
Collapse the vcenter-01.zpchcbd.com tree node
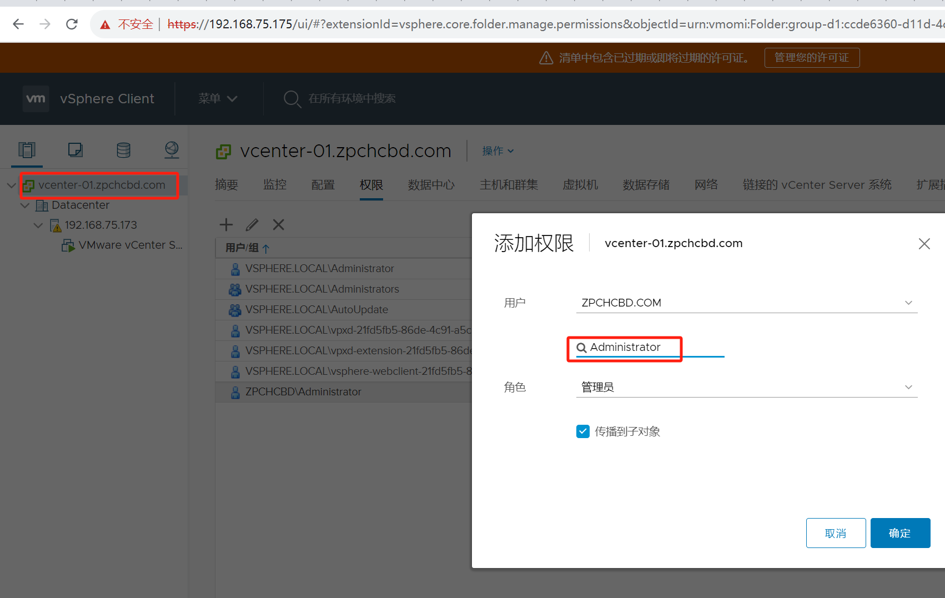[12, 185]
